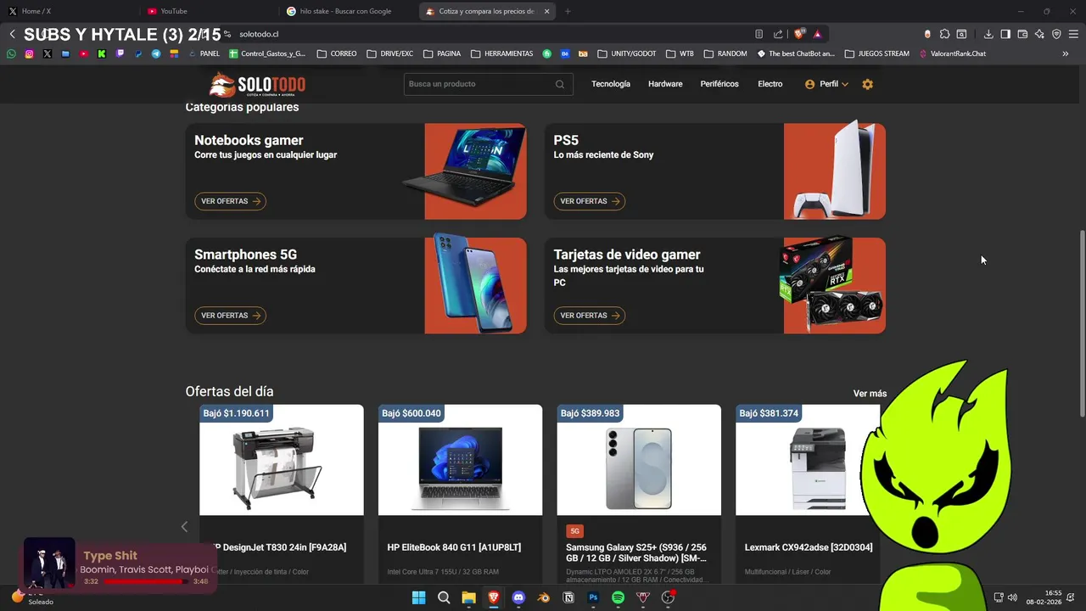The width and height of the screenshot is (1086, 611).
Task: Open the downloads icon in browser toolbar
Action: coord(988,34)
